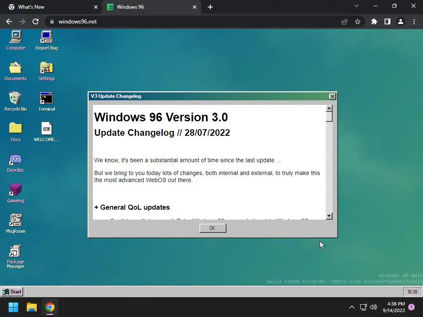Open the Report Bug shortcut
The height and width of the screenshot is (317, 423).
coord(46,40)
